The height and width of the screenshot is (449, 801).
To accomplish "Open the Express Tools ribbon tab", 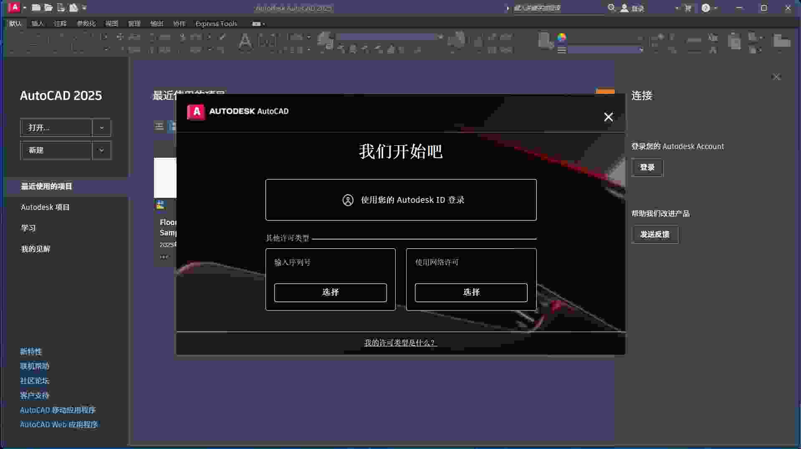I will point(216,24).
